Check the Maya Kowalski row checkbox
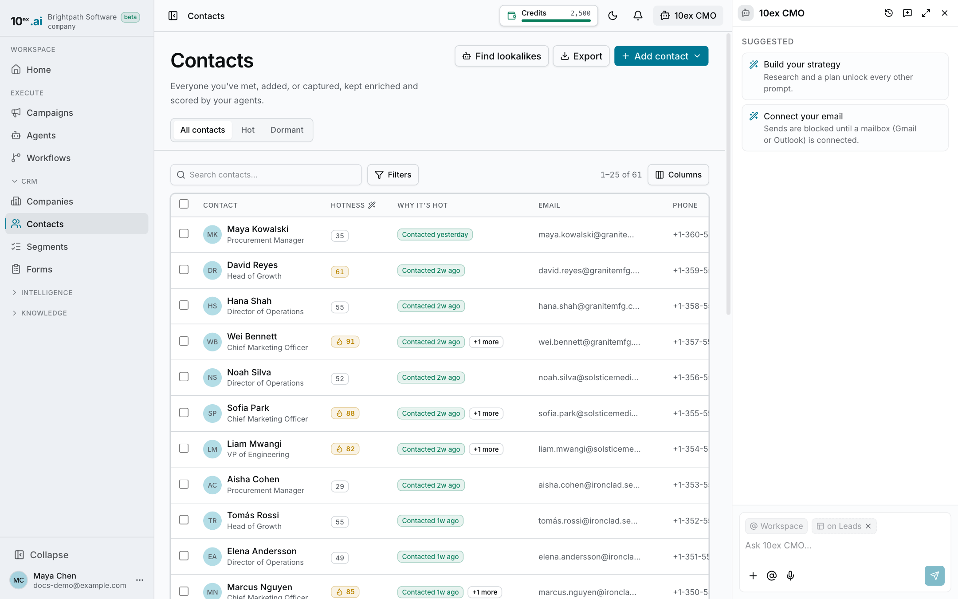 click(184, 234)
